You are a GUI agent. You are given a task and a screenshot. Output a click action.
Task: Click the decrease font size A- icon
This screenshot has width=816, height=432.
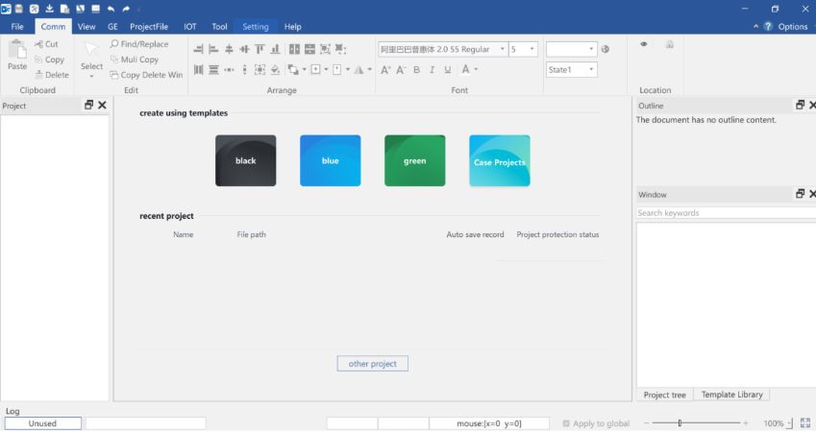pyautogui.click(x=401, y=70)
